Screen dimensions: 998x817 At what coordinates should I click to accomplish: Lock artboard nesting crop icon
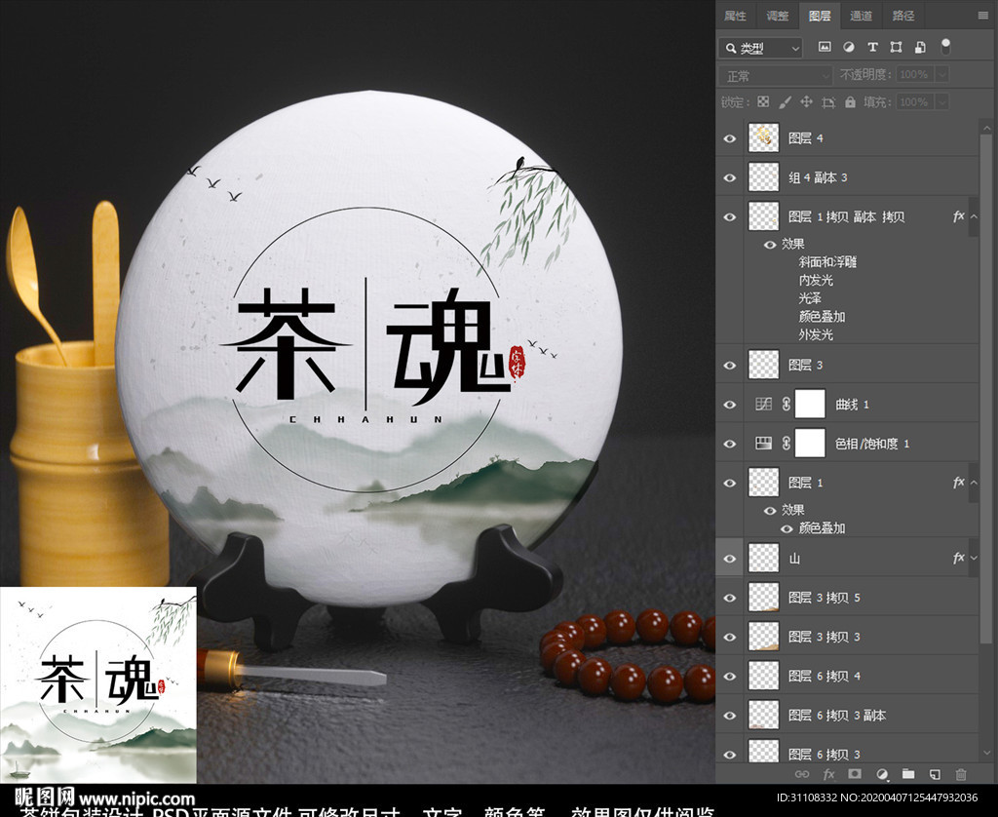point(828,102)
